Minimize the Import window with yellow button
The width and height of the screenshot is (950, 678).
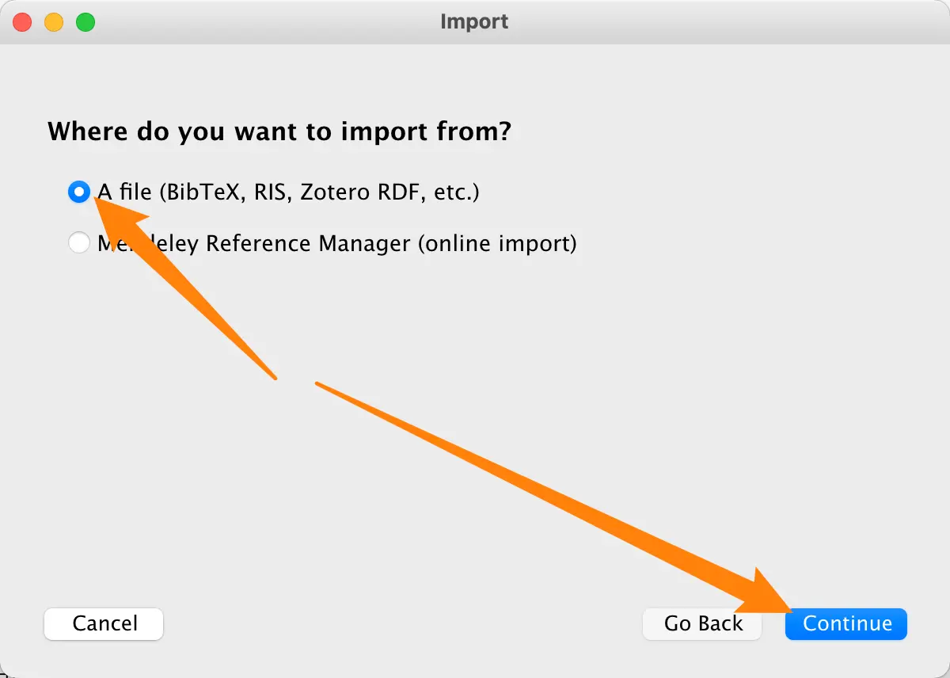(54, 22)
